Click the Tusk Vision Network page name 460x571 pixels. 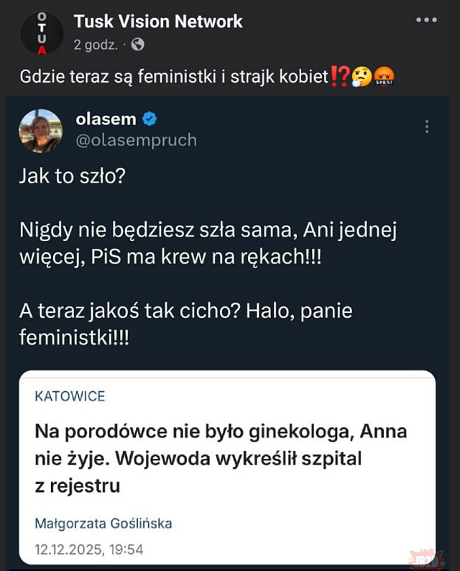[158, 22]
